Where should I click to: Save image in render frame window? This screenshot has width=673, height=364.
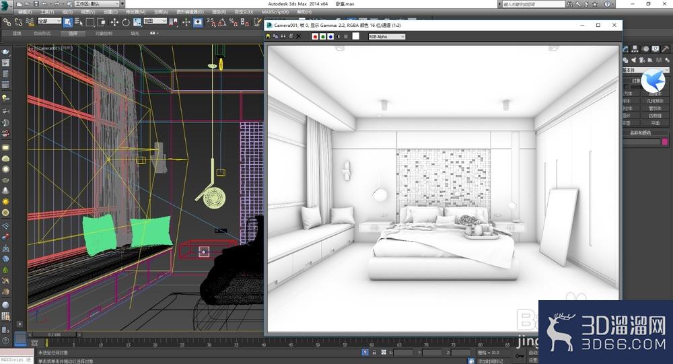269,36
